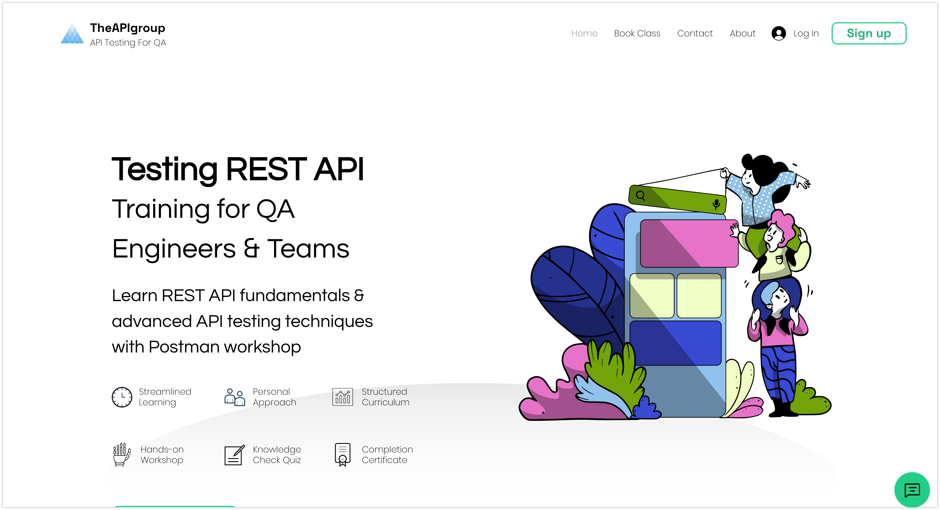Image resolution: width=940 pixels, height=510 pixels.
Task: Open the Book Class page
Action: click(637, 34)
